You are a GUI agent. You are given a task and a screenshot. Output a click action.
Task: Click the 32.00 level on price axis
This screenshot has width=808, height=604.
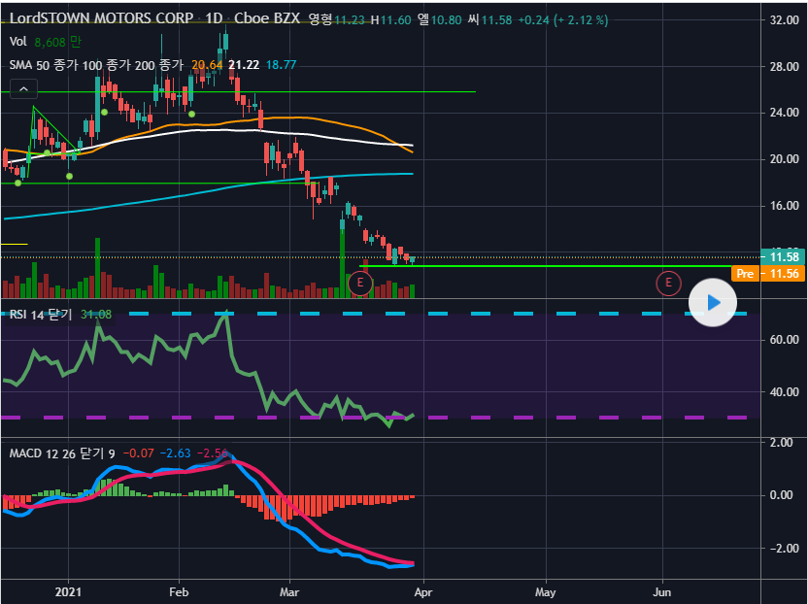(x=782, y=19)
